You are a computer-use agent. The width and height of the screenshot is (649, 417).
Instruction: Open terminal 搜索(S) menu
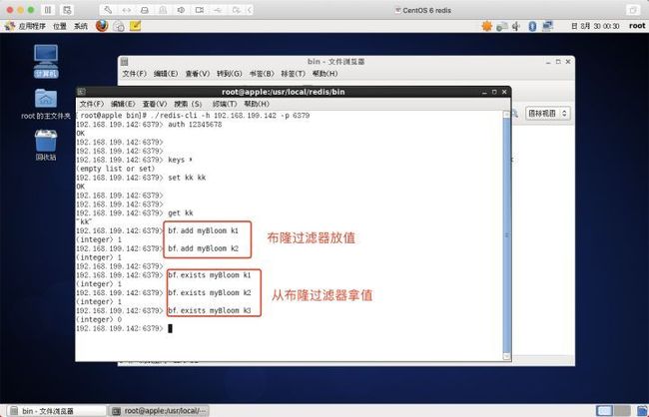coord(188,104)
